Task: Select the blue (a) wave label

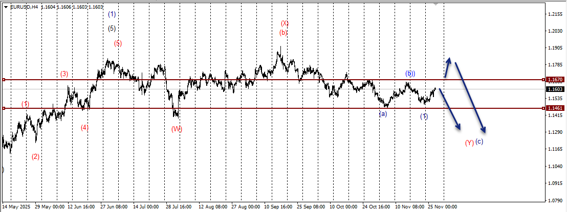Action: (383, 114)
